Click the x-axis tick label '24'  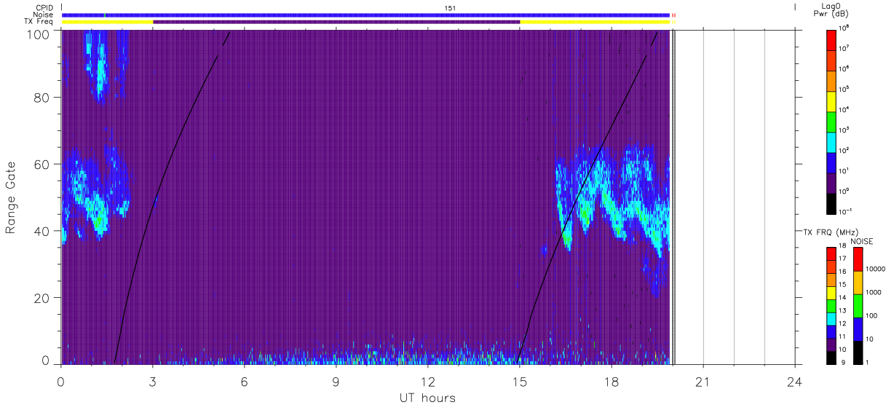[x=795, y=382]
